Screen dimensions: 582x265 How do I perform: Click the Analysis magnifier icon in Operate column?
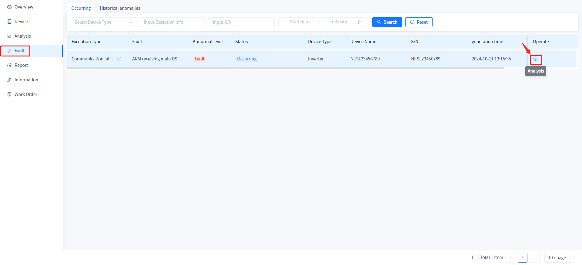pyautogui.click(x=536, y=59)
